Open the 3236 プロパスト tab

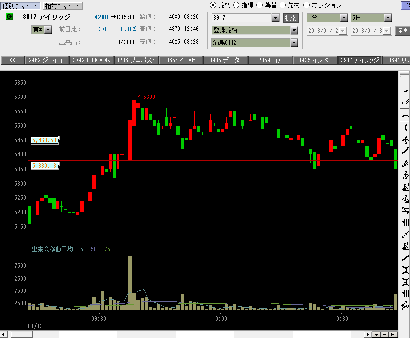(136, 60)
